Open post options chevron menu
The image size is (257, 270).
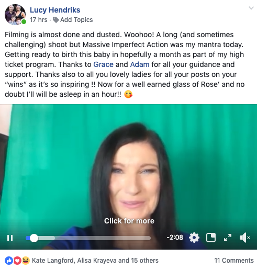tap(251, 8)
